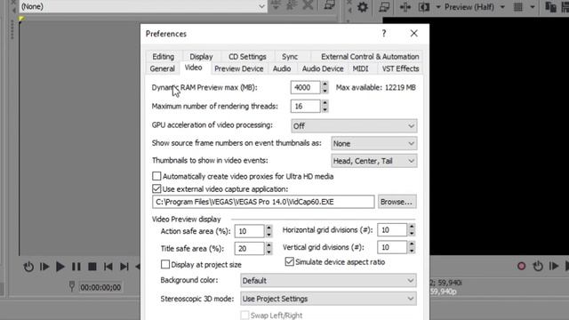The width and height of the screenshot is (569, 320).
Task: Click the Video Output FX icon
Action: (x=405, y=7)
